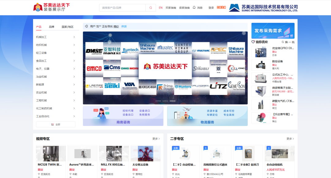Open the STÄUBLI brand logo
Viewport: 331px width, 178px height.
coord(201,68)
